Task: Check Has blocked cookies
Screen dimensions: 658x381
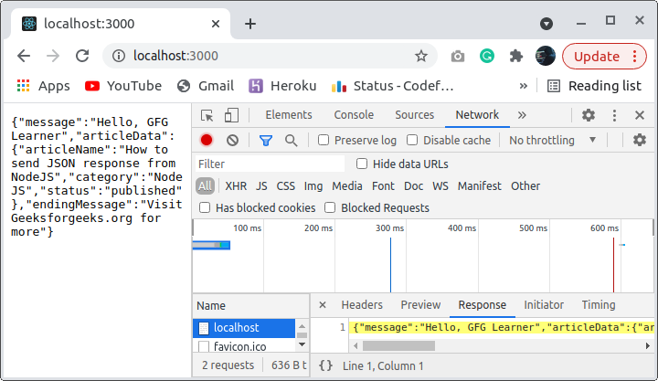Action: [x=205, y=207]
